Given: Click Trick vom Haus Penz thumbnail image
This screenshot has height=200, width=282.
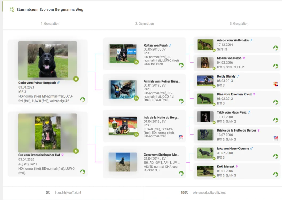Looking at the screenshot, I should point(205,117).
